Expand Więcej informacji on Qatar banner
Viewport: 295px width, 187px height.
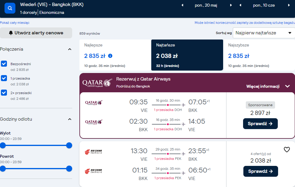point(268,86)
